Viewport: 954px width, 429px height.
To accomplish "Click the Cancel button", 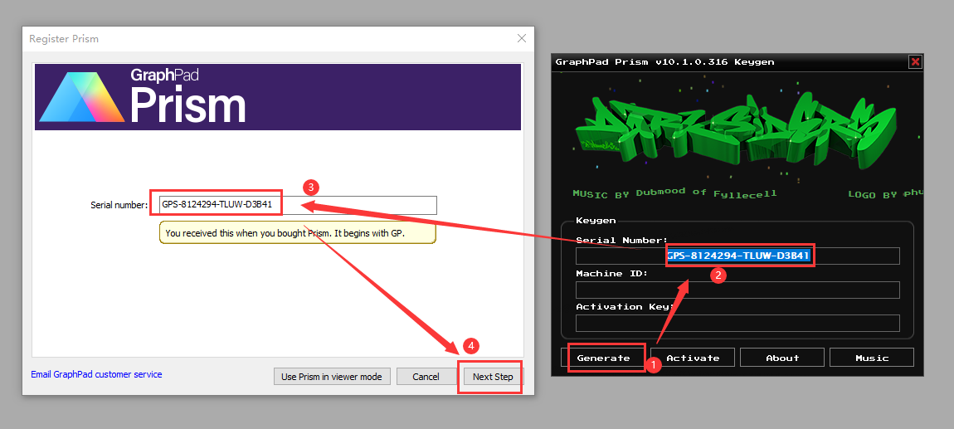I will point(426,377).
